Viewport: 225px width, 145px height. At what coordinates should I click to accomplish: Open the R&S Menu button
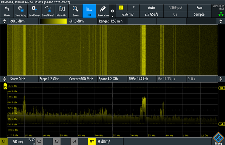point(218,138)
